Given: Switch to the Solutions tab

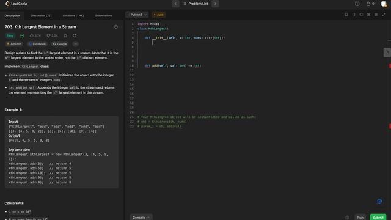Looking at the screenshot, I should (73, 15).
